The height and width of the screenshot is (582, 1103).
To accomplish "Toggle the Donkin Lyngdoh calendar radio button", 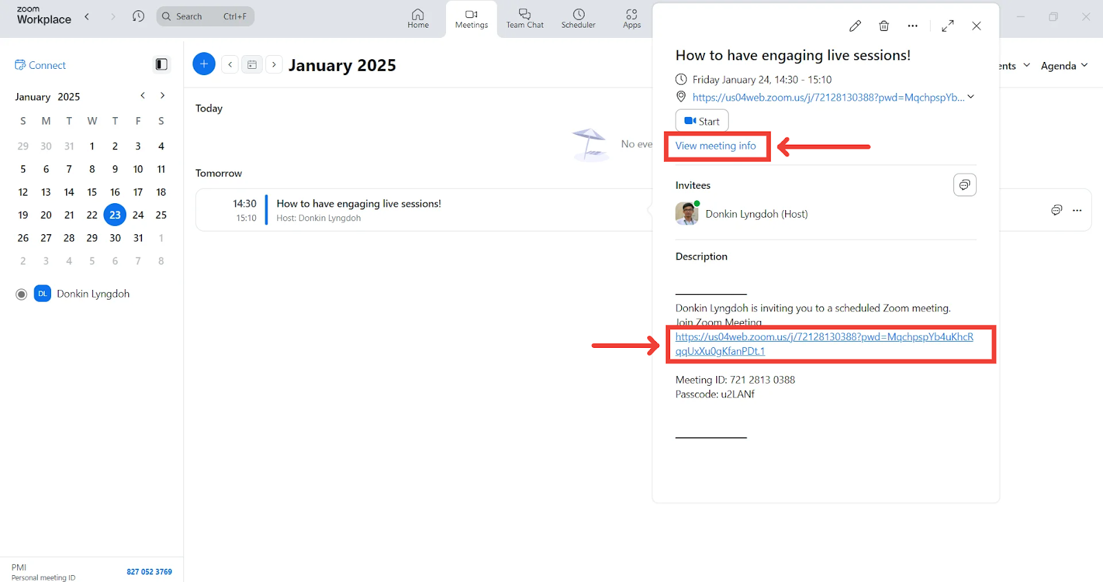I will (21, 294).
